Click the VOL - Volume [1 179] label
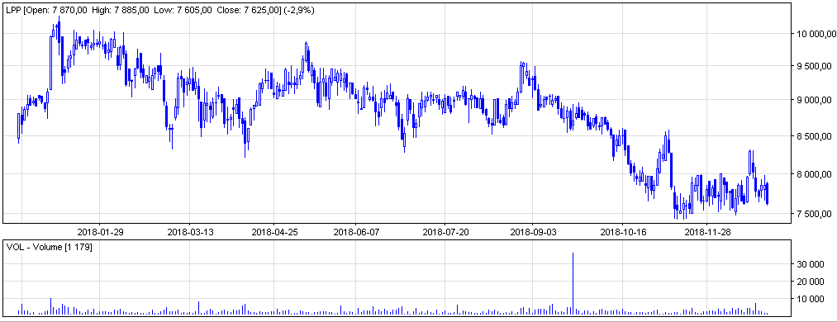 tap(49, 247)
